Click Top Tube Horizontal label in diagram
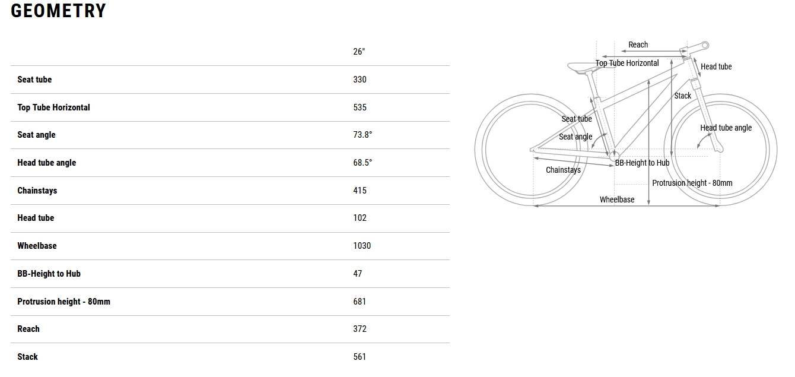The height and width of the screenshot is (377, 795). tap(627, 63)
